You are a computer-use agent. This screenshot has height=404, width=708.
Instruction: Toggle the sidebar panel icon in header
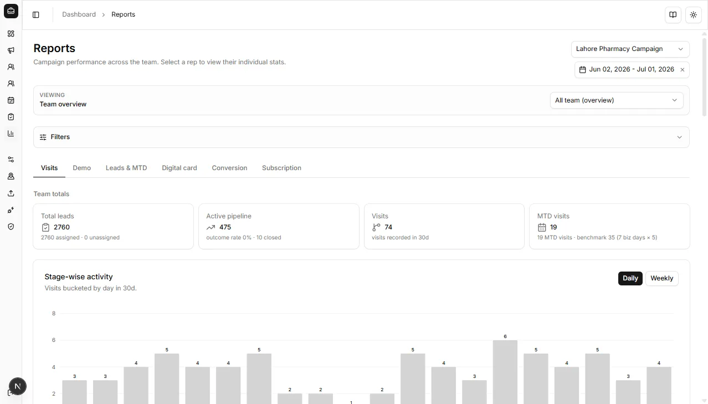pyautogui.click(x=36, y=15)
